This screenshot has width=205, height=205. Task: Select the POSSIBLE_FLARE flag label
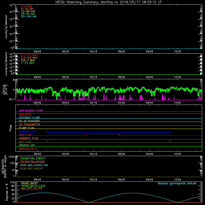click(x=29, y=118)
